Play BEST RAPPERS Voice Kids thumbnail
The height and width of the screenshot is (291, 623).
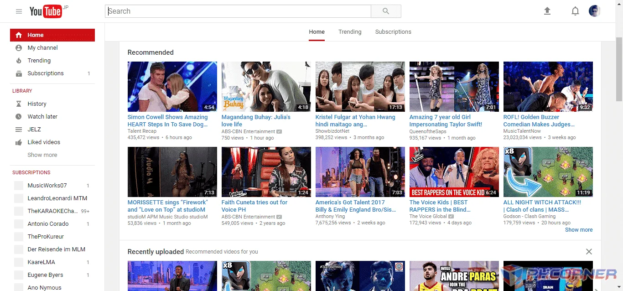coord(454,172)
